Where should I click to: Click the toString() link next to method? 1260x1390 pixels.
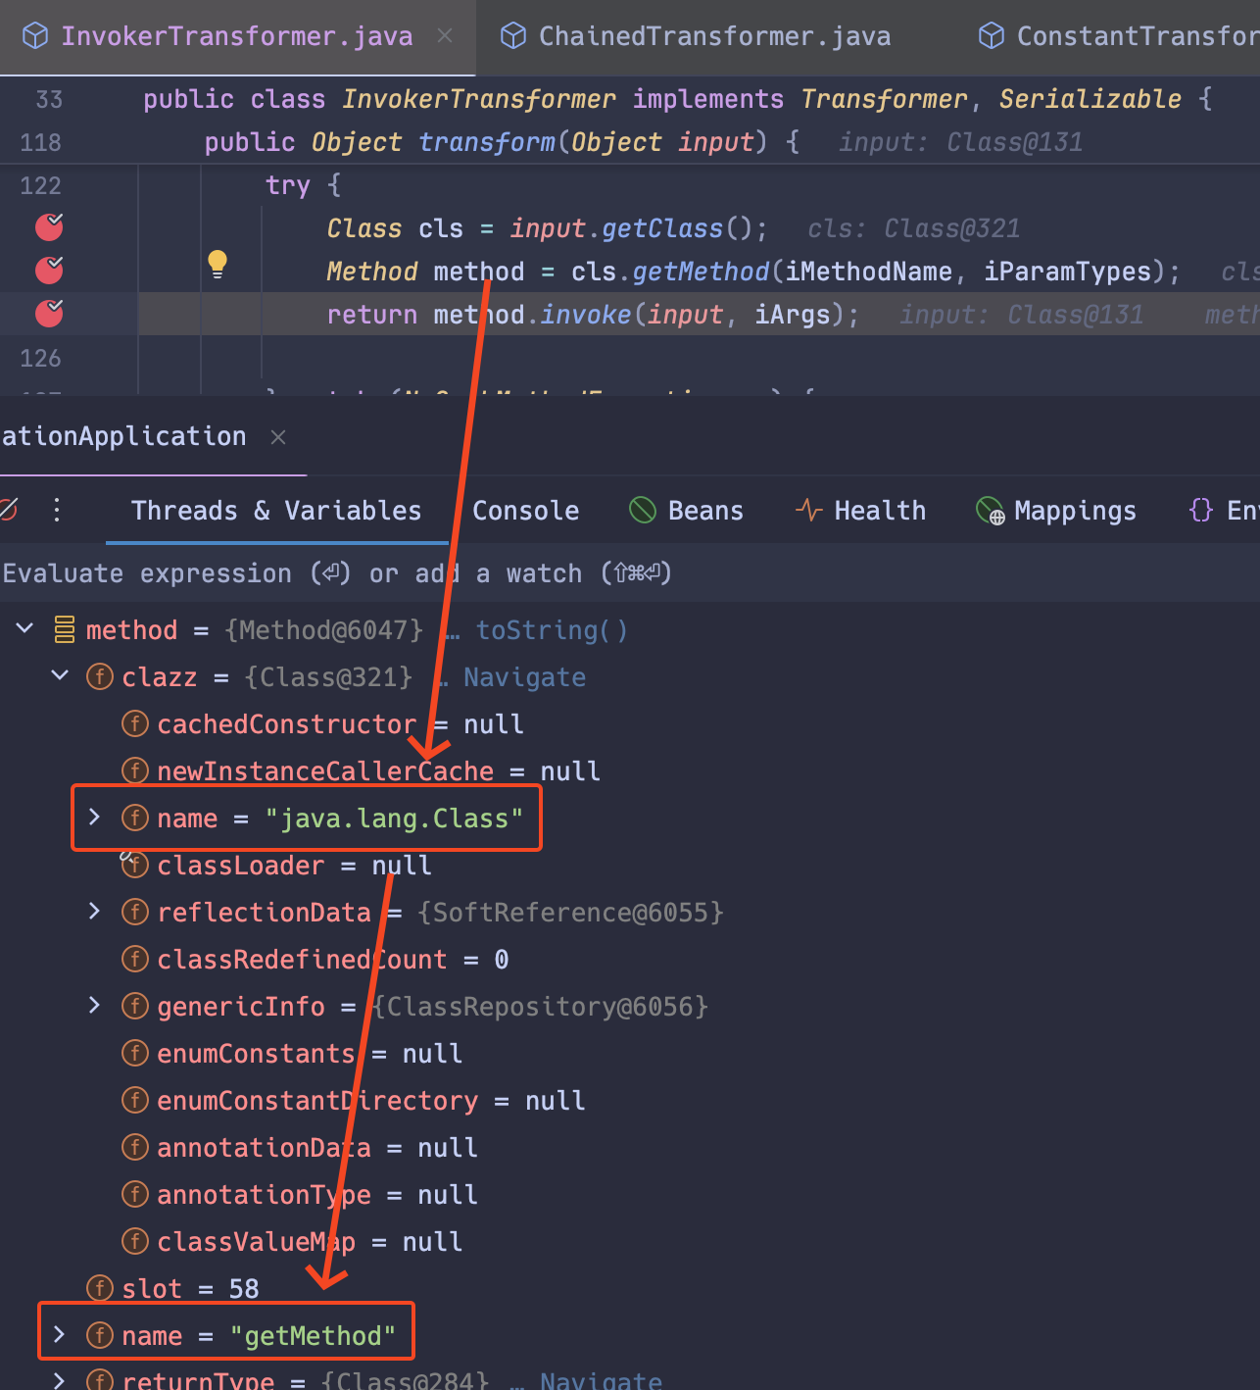coord(551,630)
